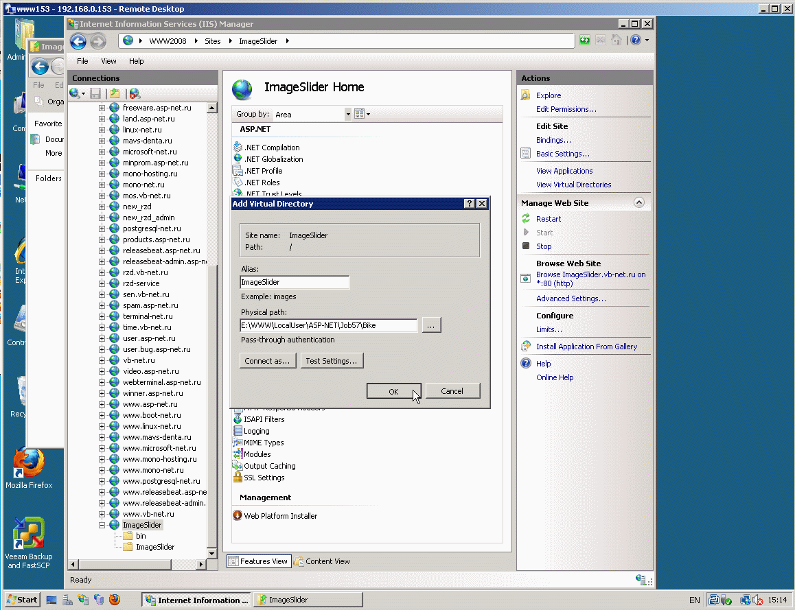Switch to the Content View tab
This screenshot has height=610, width=795.
point(323,561)
